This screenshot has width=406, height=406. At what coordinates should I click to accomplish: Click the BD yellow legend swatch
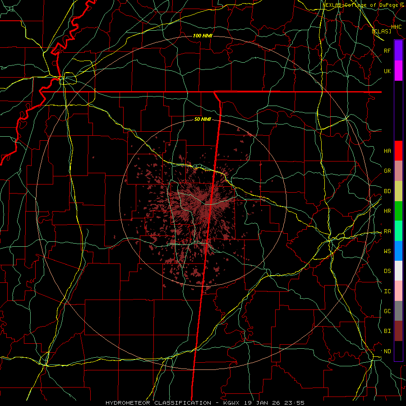[398, 191]
